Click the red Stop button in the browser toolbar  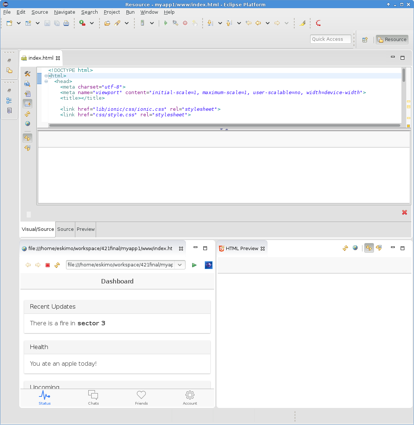[x=47, y=265]
